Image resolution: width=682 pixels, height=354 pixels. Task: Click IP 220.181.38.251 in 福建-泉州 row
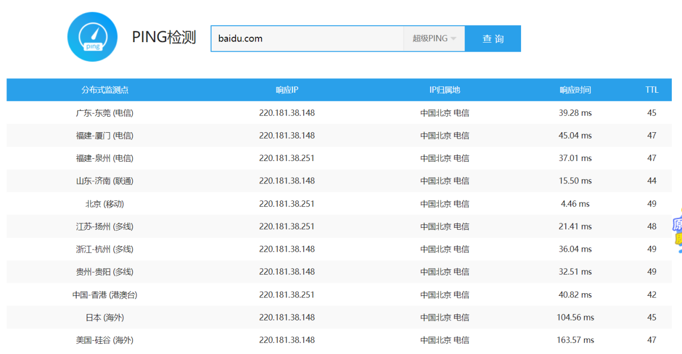tap(287, 158)
